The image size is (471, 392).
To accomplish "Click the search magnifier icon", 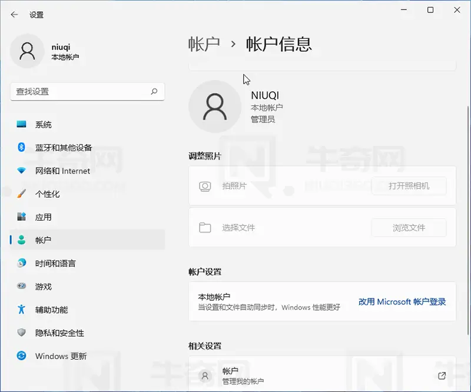I will pyautogui.click(x=154, y=91).
